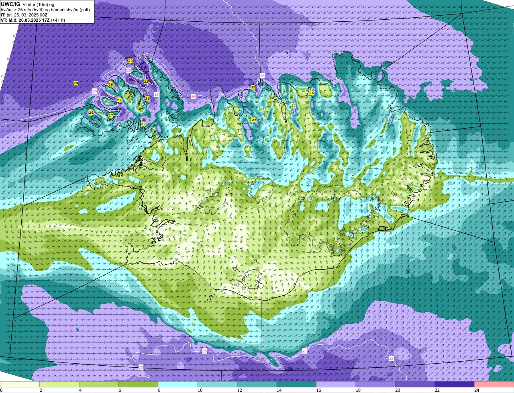Select the 6–8 m/s olive green legend segment
The image size is (514, 393).
point(139,384)
